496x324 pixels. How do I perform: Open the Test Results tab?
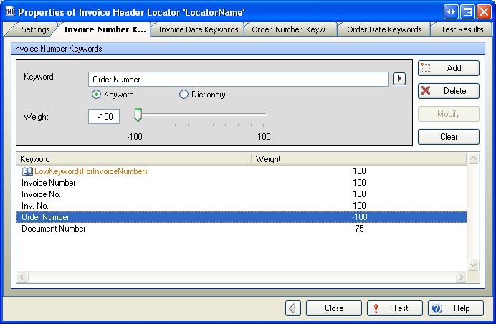(x=461, y=29)
